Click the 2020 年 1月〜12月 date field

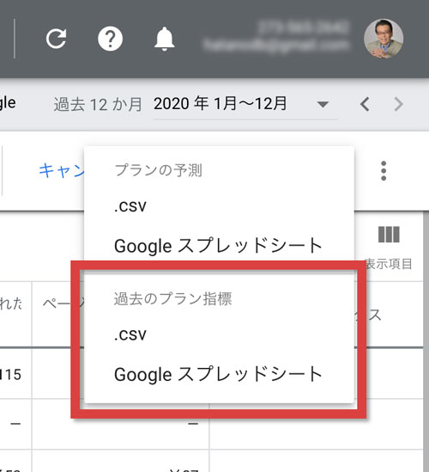[245, 104]
